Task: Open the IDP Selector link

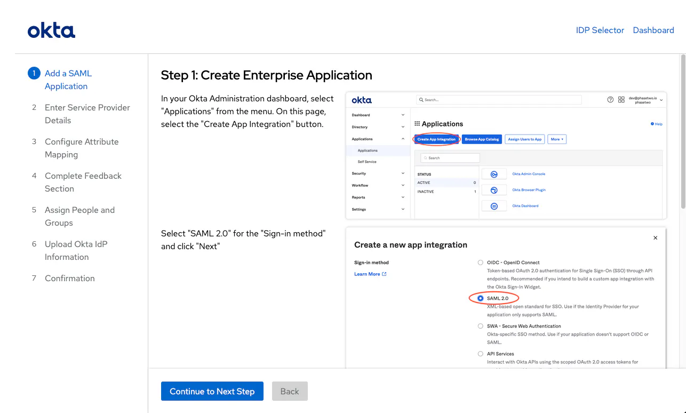Action: tap(600, 30)
